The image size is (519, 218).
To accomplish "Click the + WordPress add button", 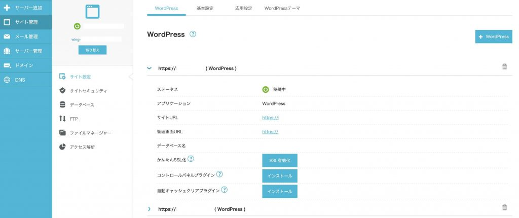I will click(x=494, y=37).
